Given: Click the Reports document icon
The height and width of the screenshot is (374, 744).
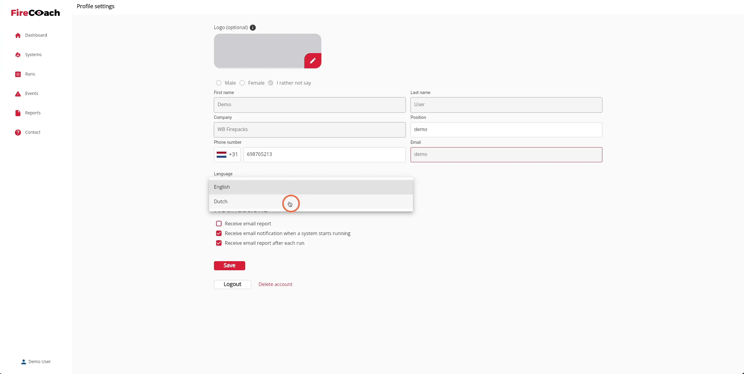Looking at the screenshot, I should (18, 113).
